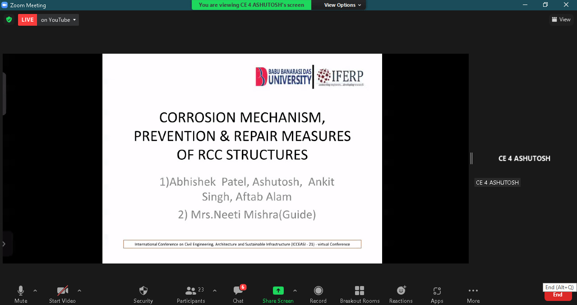
Task: Click the red LIVE indicator
Action: [28, 20]
